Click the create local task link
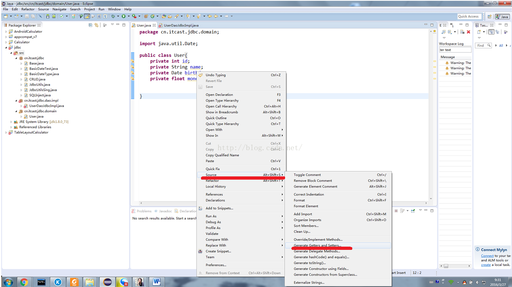This screenshot has height=287, width=512. coord(486,265)
